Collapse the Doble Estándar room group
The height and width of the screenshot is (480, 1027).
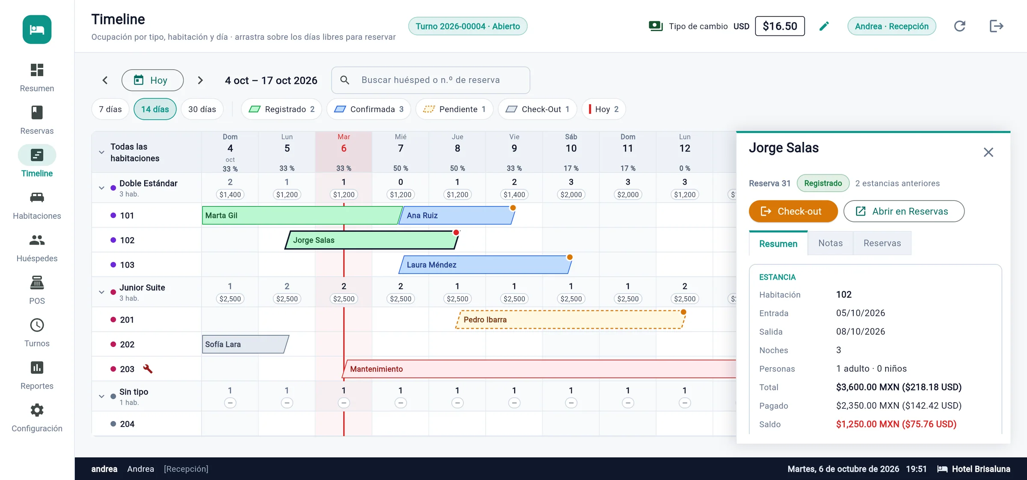point(101,188)
